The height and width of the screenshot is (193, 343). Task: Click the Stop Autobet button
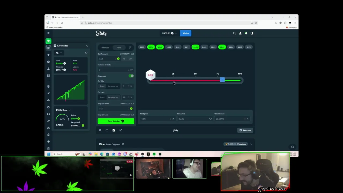point(116,121)
